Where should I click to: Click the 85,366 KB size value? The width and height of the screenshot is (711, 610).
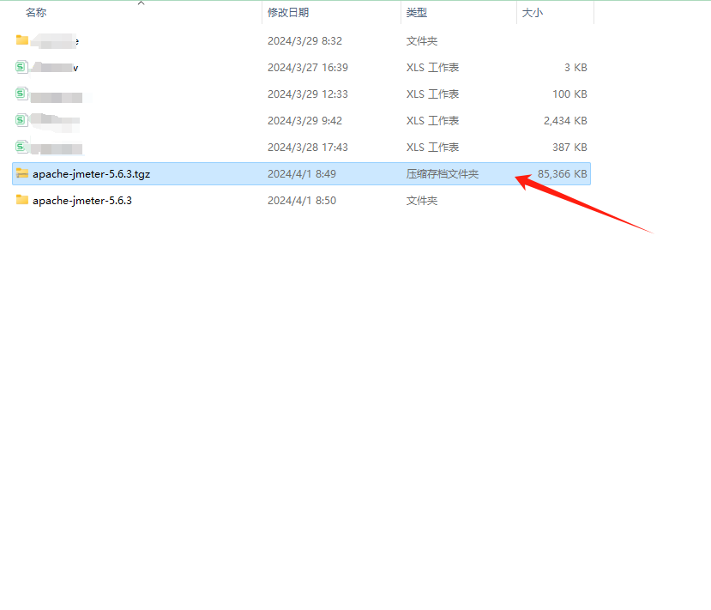pos(562,174)
